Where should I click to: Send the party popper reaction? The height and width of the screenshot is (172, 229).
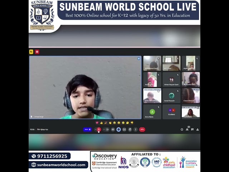pyautogui.click(x=106, y=123)
